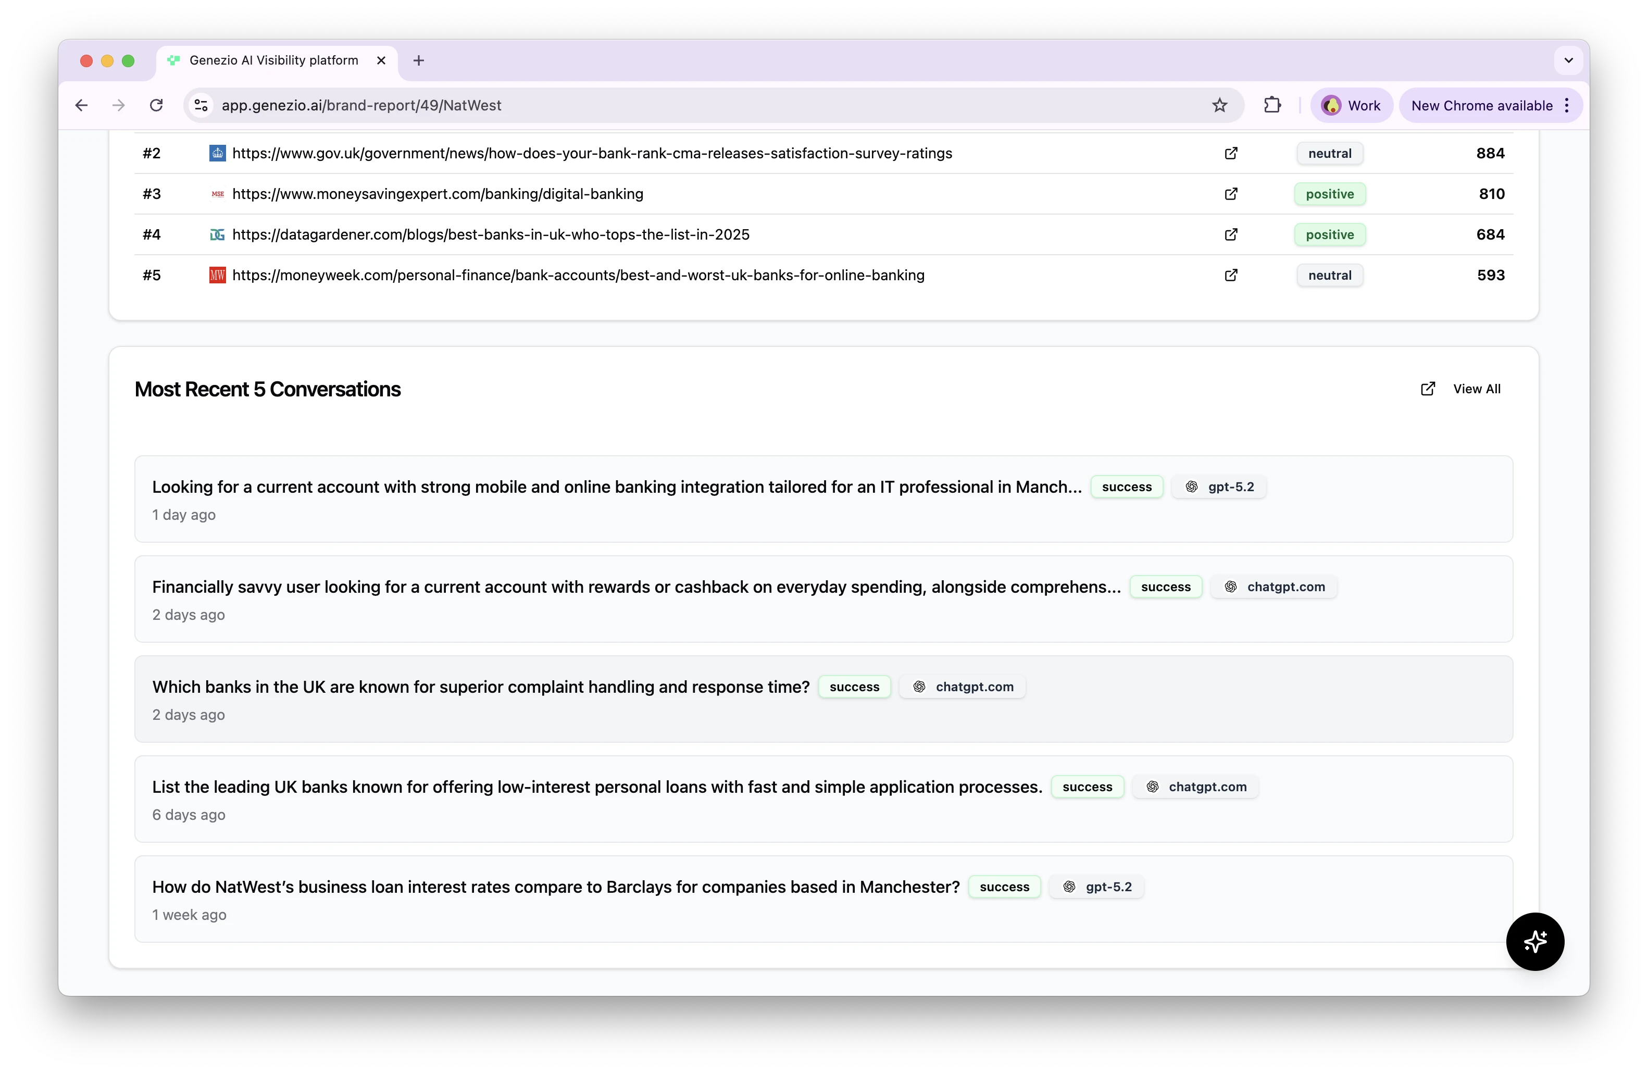
Task: Reload the page
Action: coord(156,105)
